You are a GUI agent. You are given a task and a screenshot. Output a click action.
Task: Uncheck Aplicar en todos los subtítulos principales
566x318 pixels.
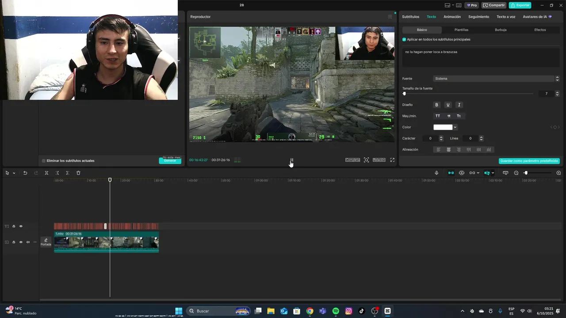coord(404,39)
